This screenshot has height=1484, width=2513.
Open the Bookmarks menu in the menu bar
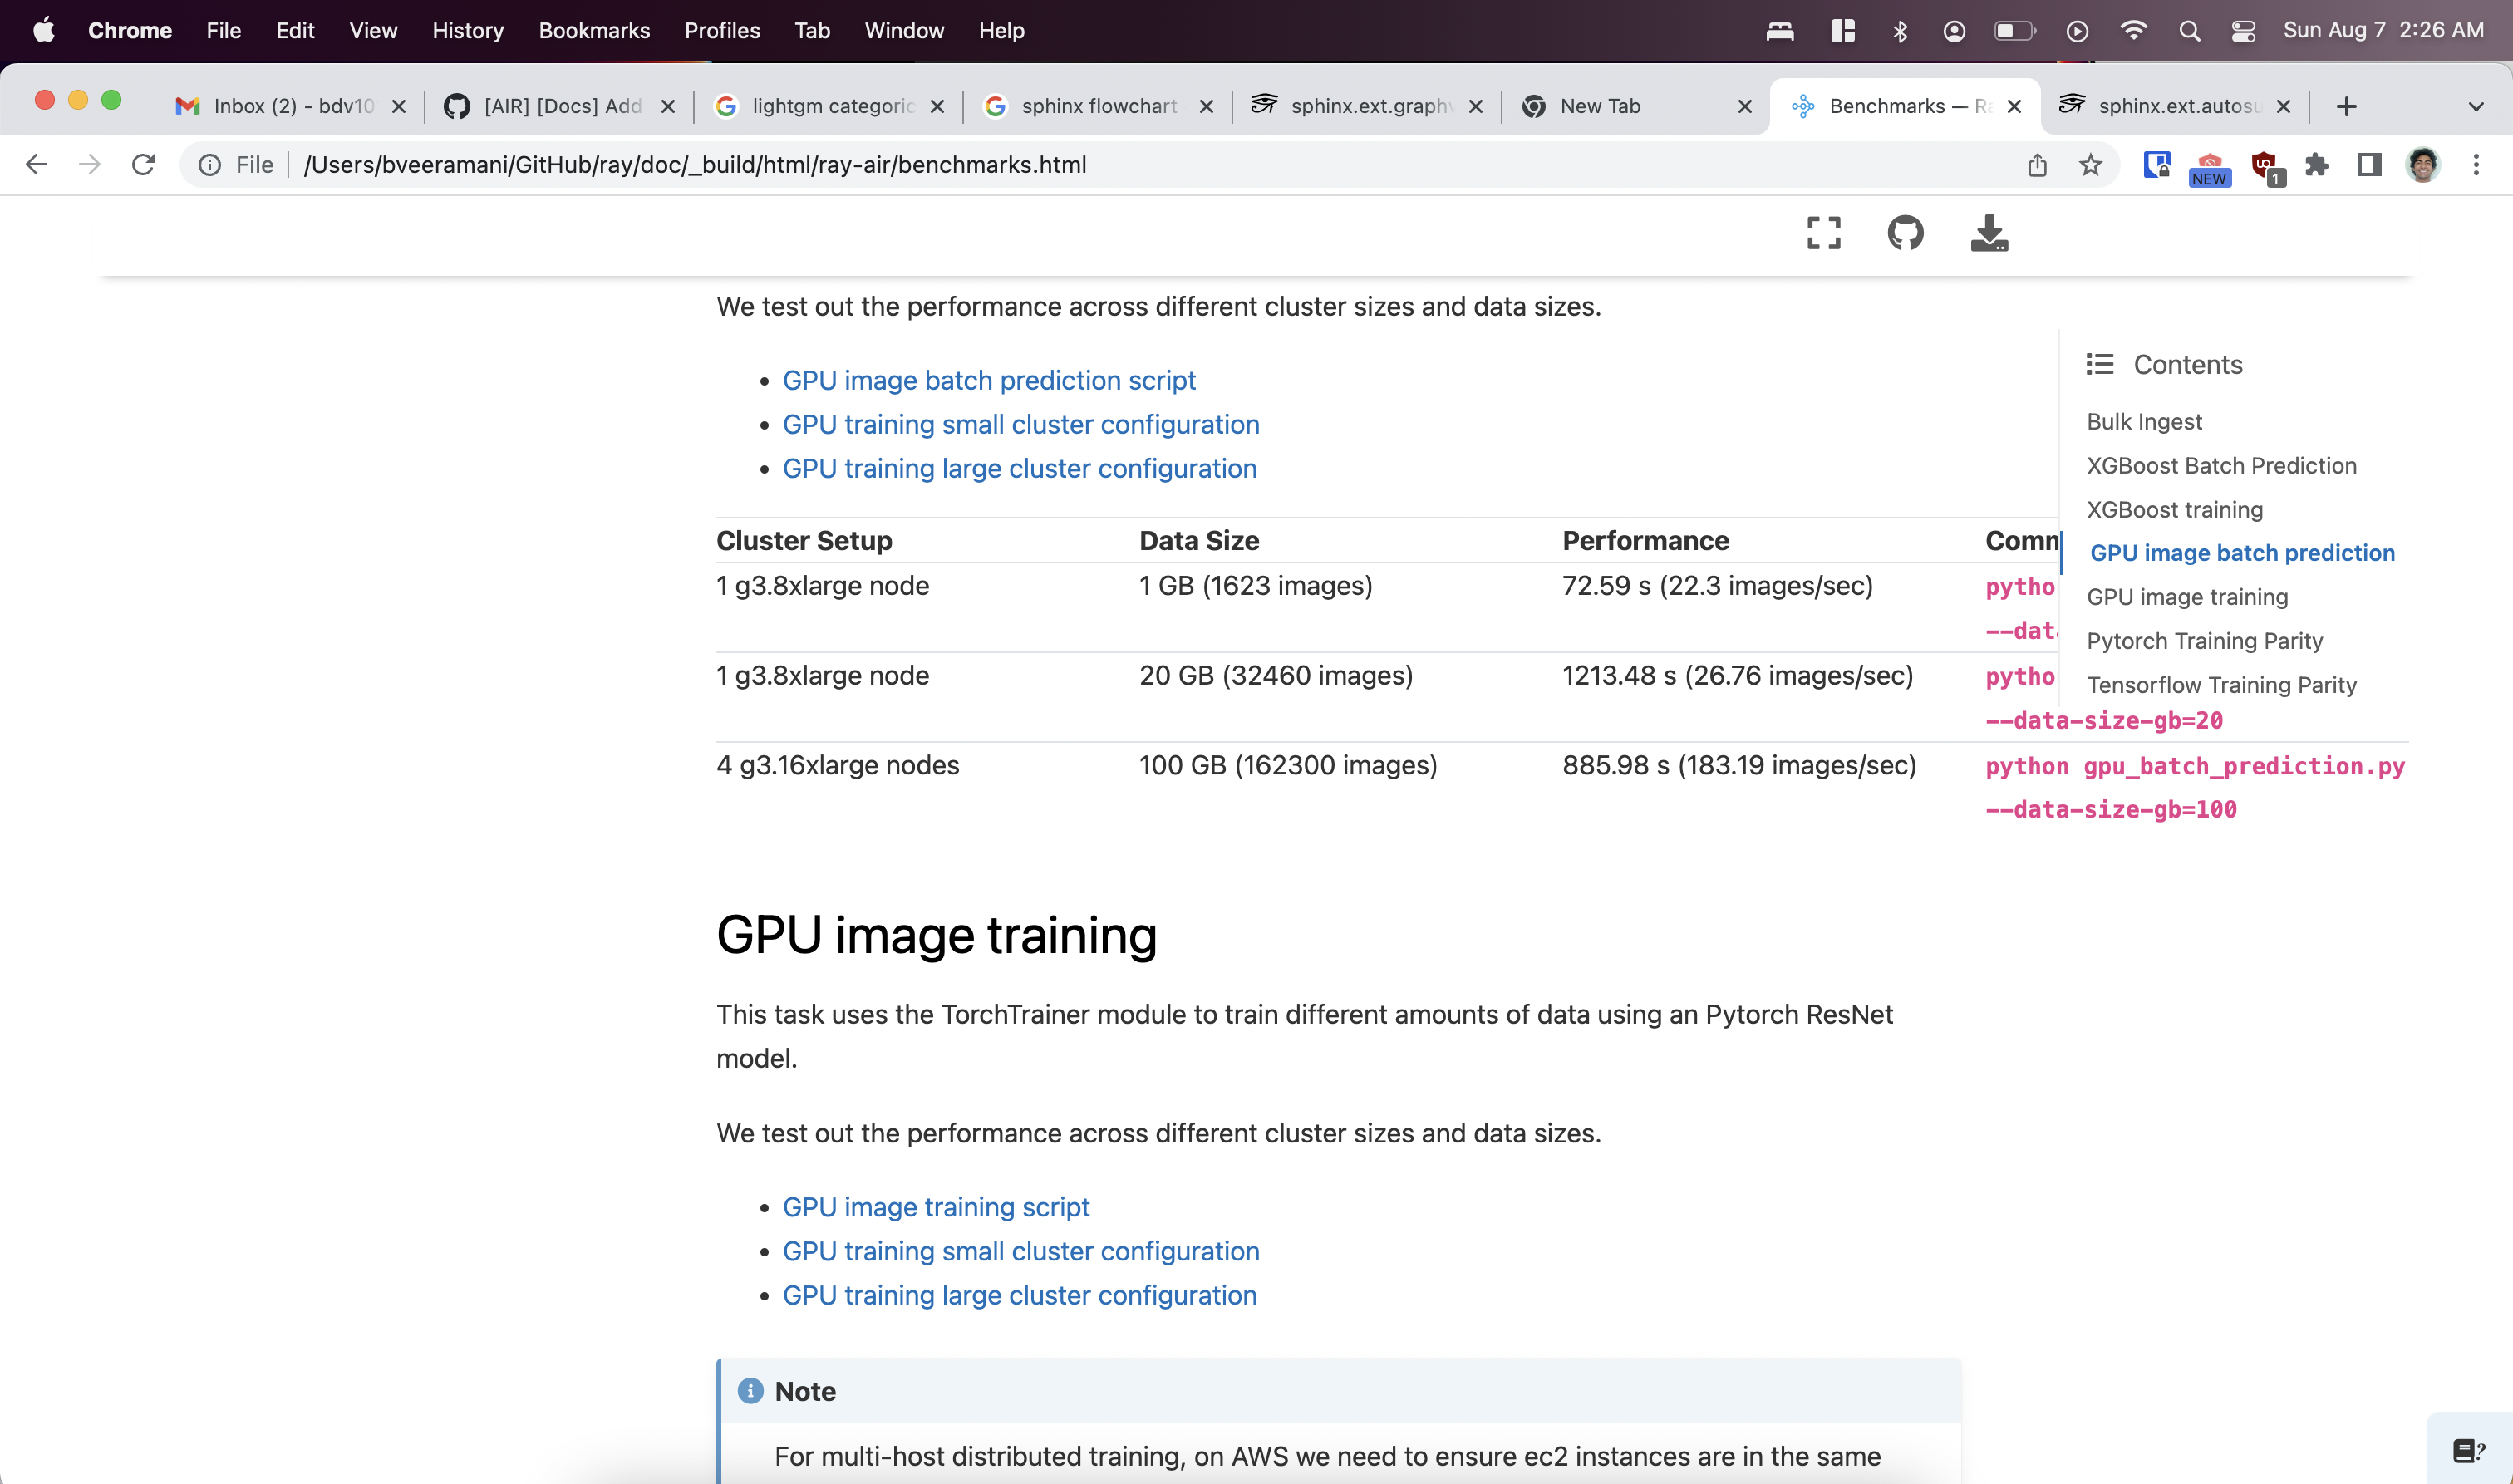click(594, 31)
